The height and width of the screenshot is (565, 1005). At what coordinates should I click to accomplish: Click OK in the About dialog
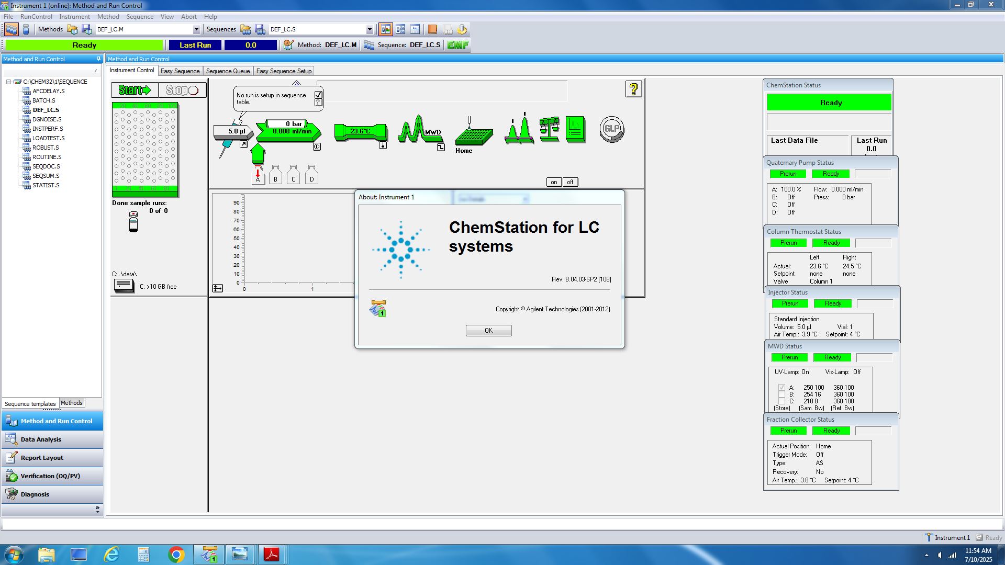[488, 331]
